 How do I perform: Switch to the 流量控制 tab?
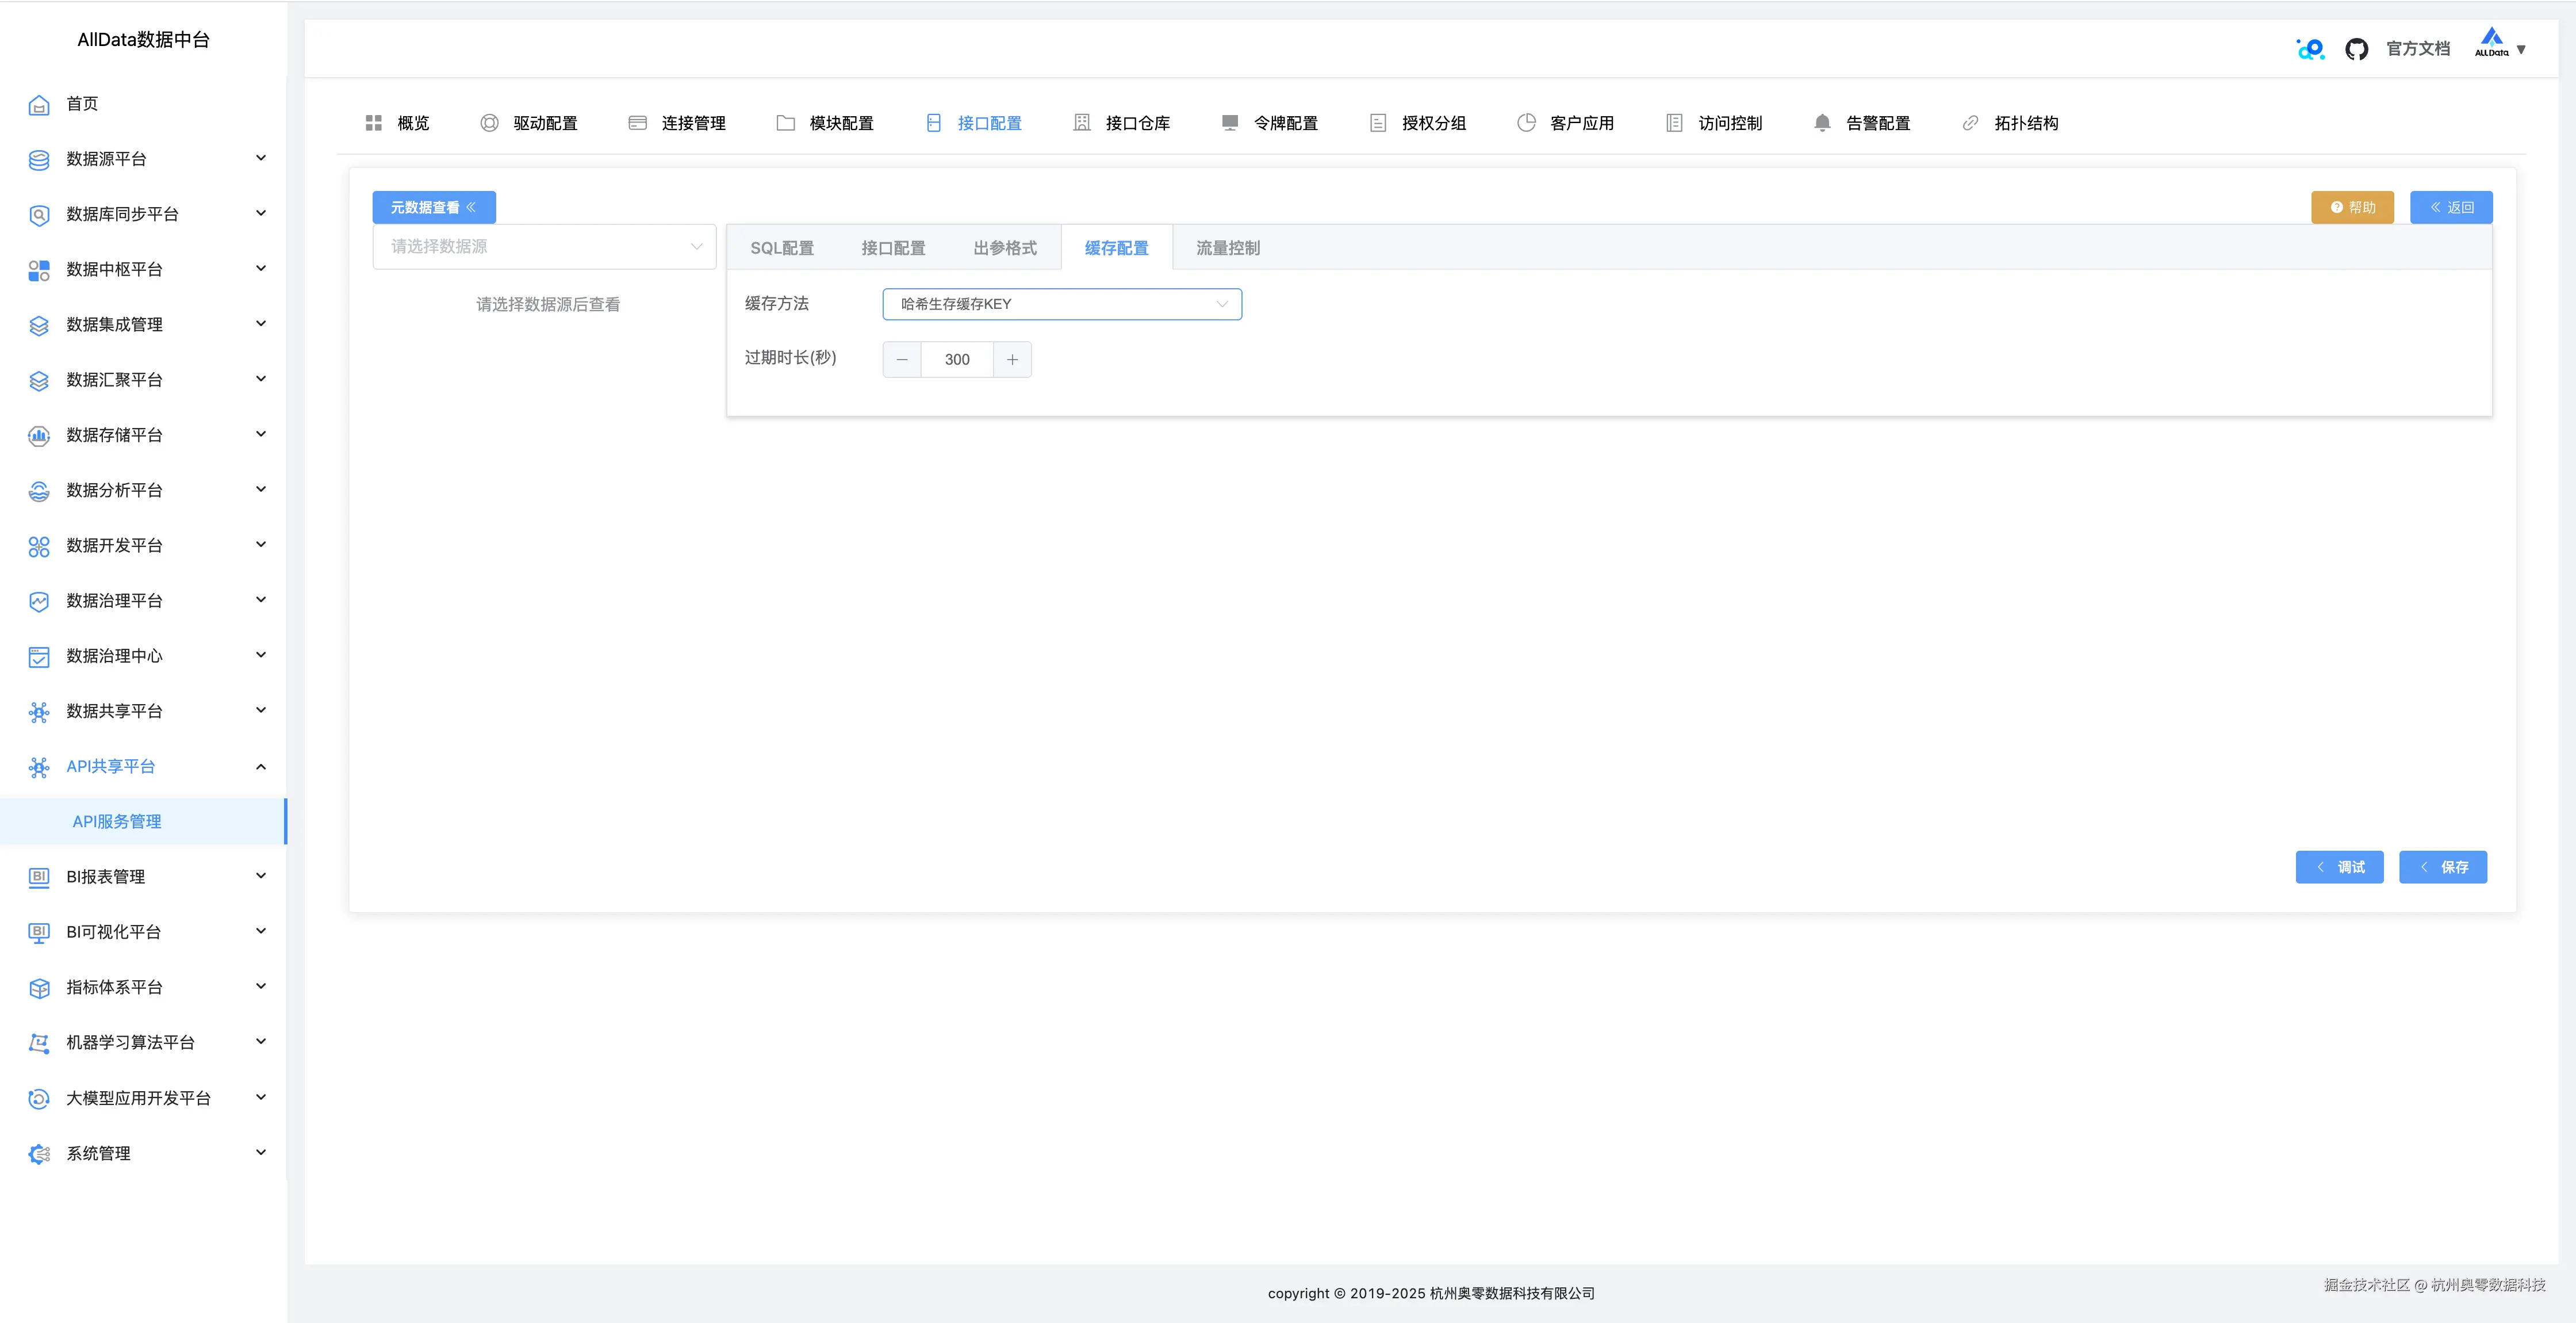coord(1227,248)
